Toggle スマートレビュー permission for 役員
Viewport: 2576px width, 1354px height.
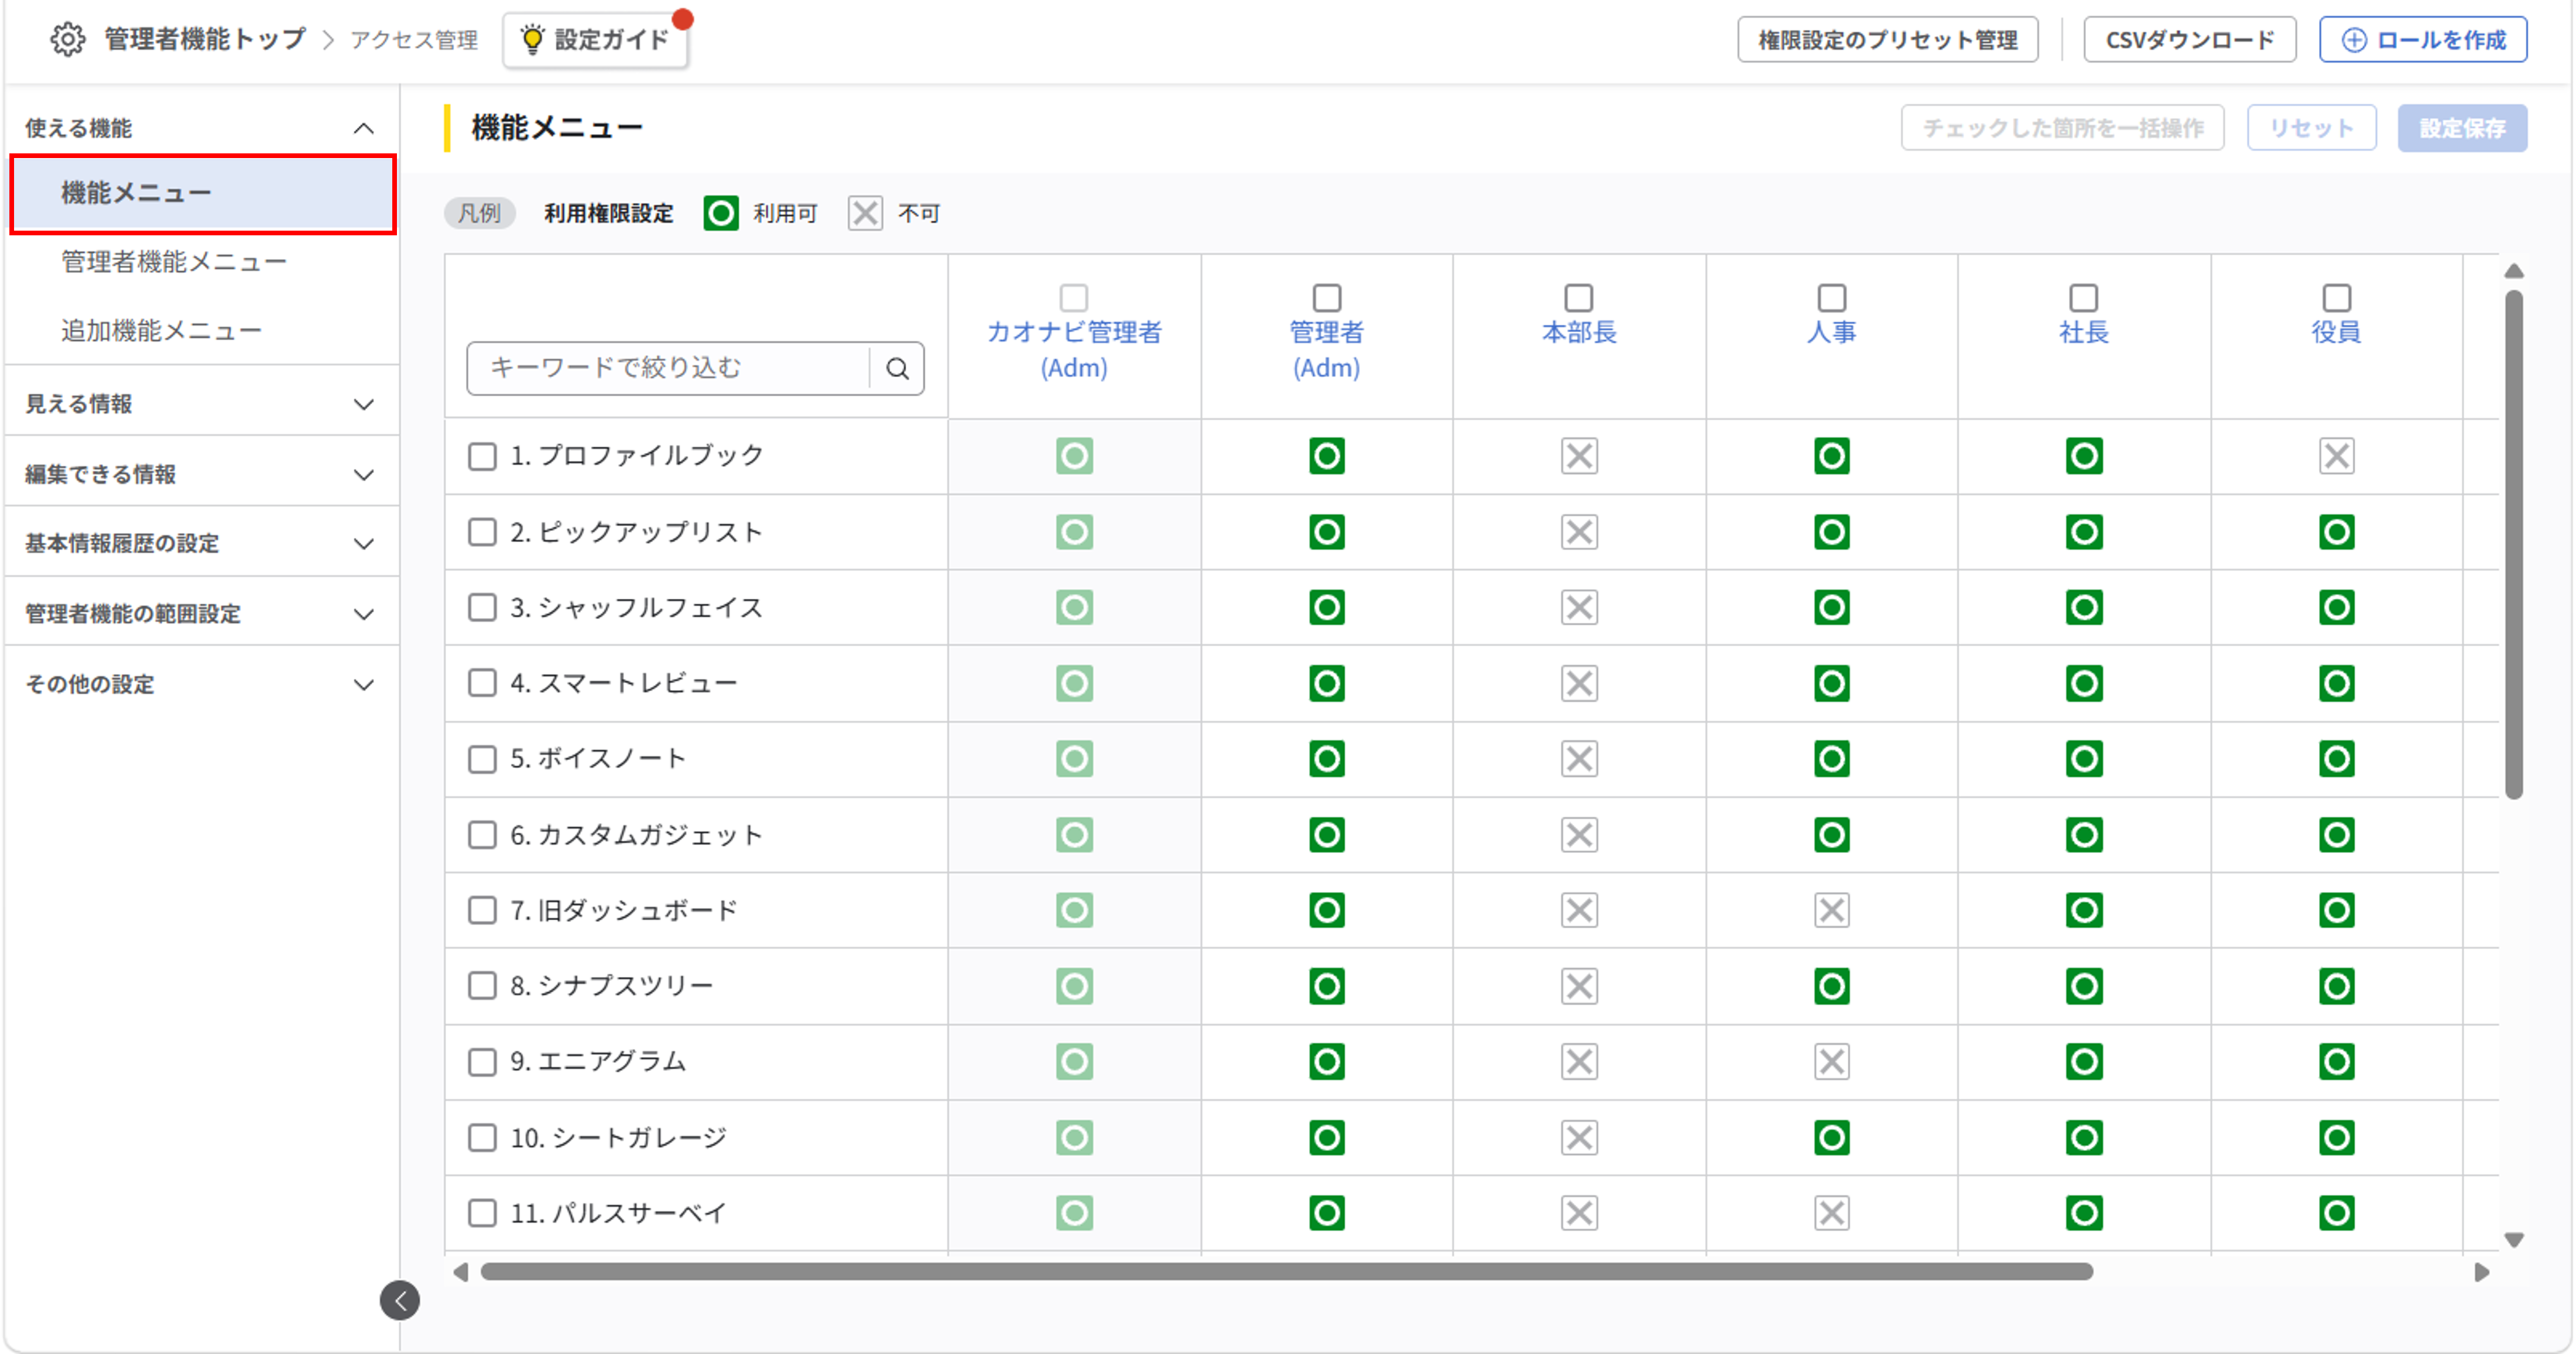pyautogui.click(x=2336, y=683)
